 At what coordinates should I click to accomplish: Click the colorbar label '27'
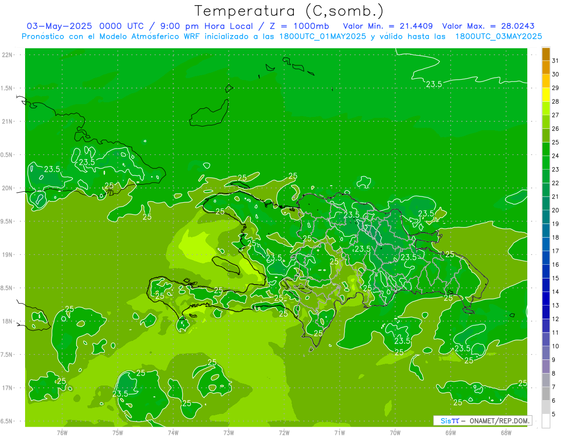(x=556, y=115)
